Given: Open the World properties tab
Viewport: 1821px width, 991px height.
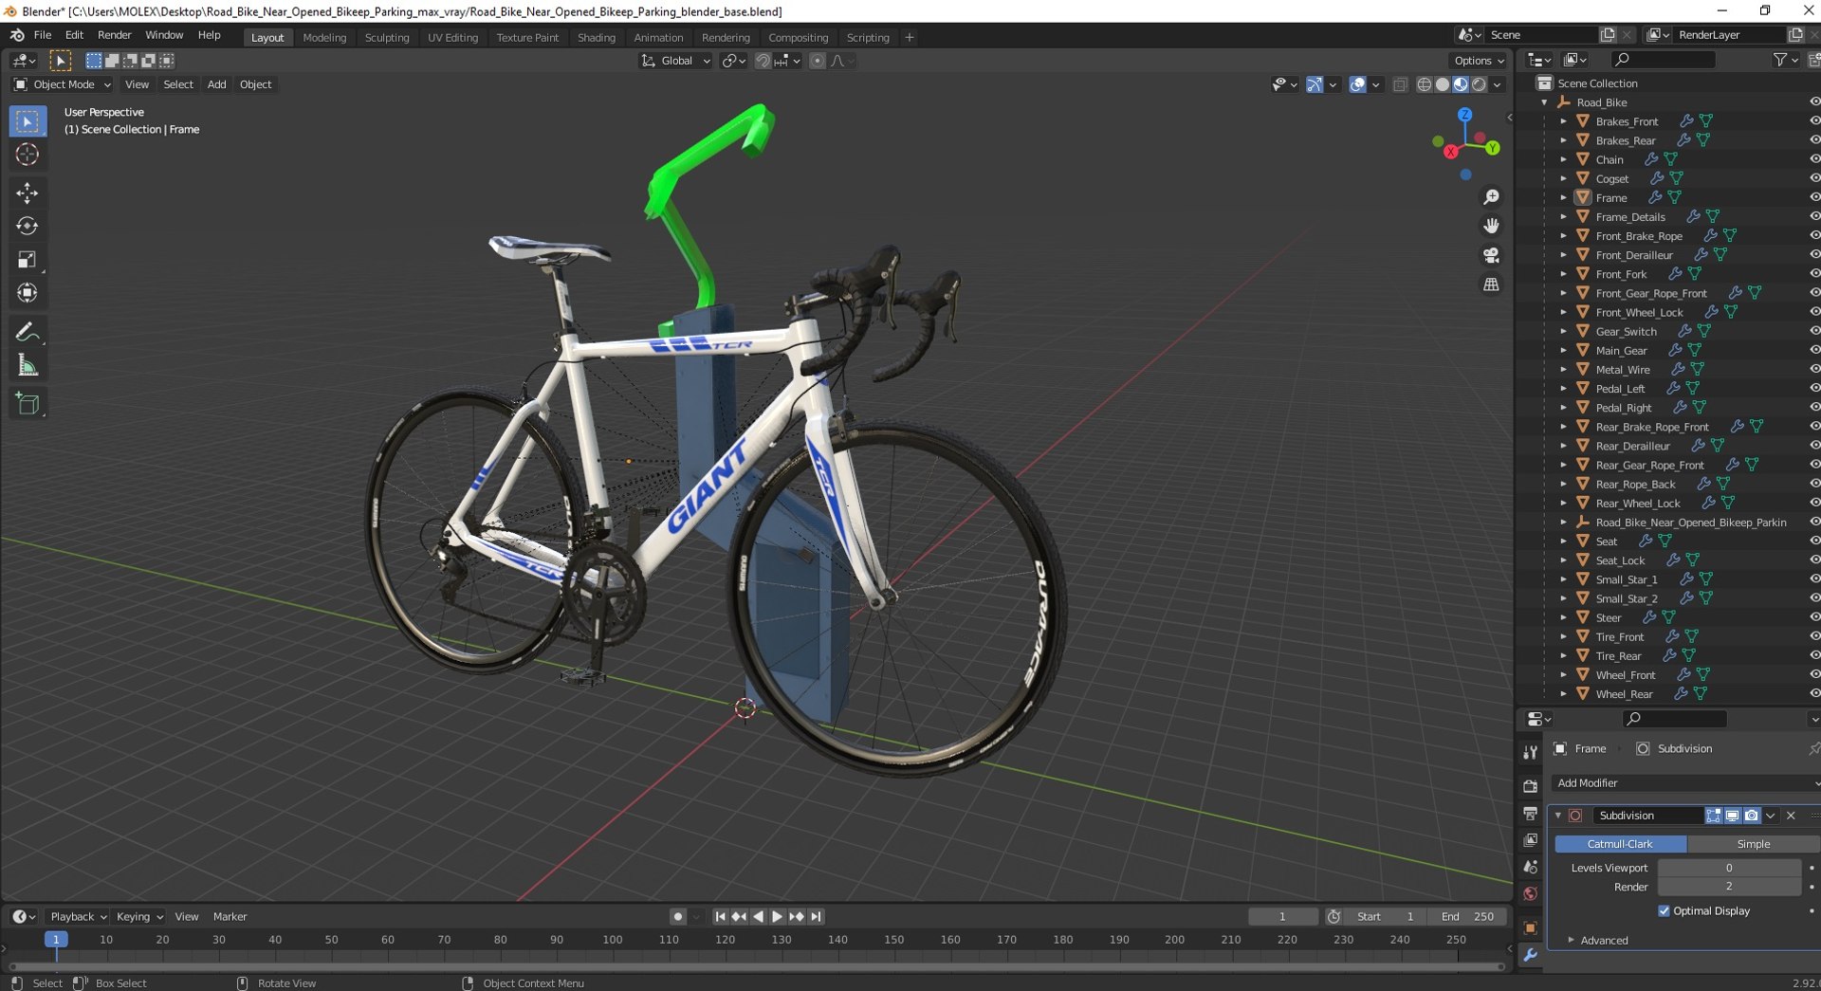Looking at the screenshot, I should (x=1530, y=894).
